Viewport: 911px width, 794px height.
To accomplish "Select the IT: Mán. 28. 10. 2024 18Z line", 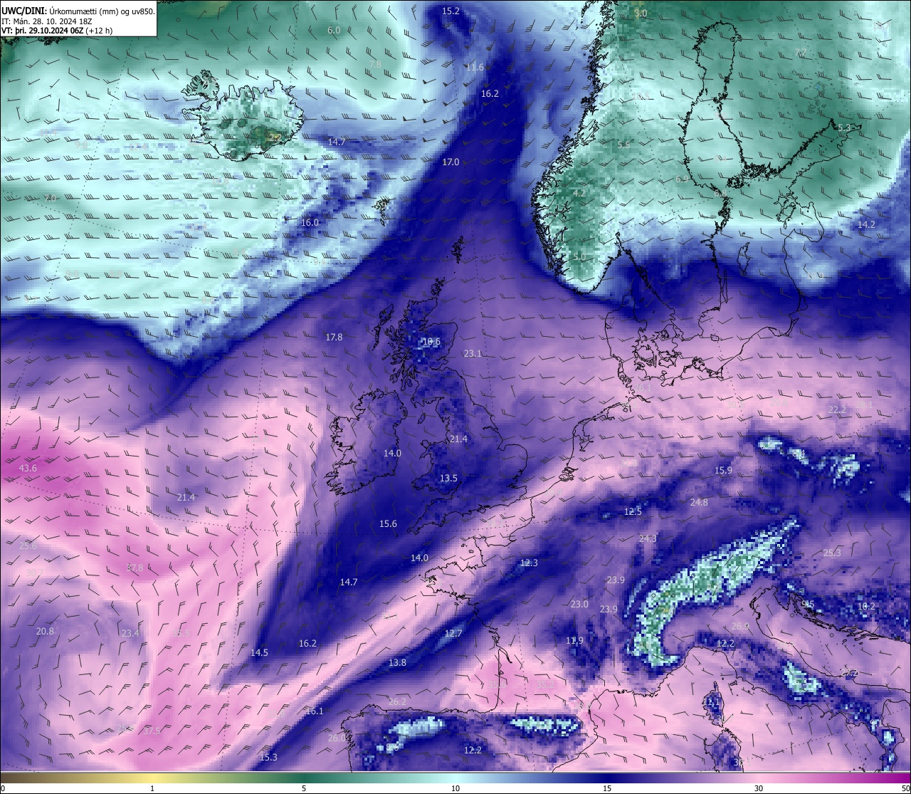I will [x=46, y=21].
